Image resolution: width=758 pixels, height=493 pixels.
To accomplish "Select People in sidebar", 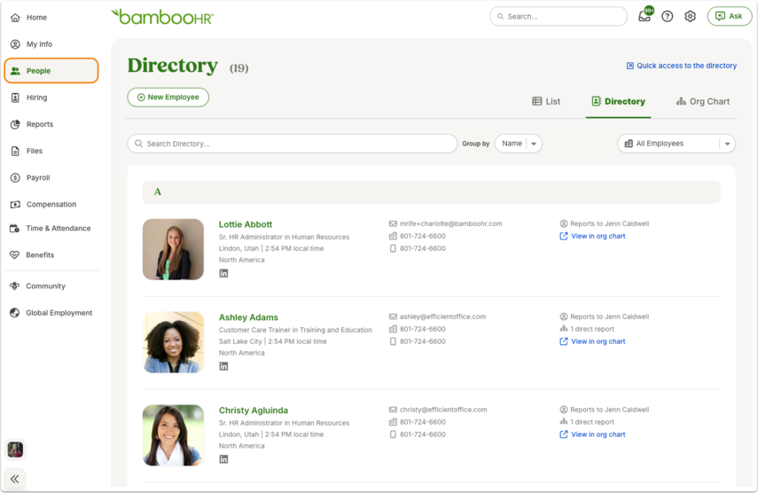I will [x=51, y=71].
